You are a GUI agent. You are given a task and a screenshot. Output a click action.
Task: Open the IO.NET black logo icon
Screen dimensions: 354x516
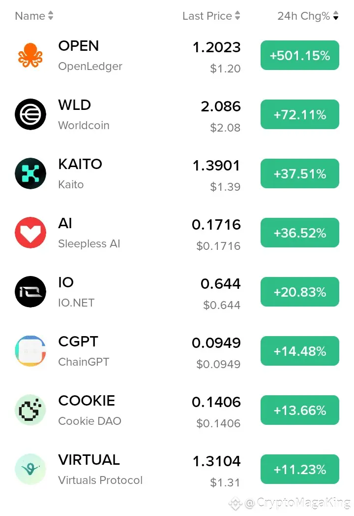coord(30,292)
